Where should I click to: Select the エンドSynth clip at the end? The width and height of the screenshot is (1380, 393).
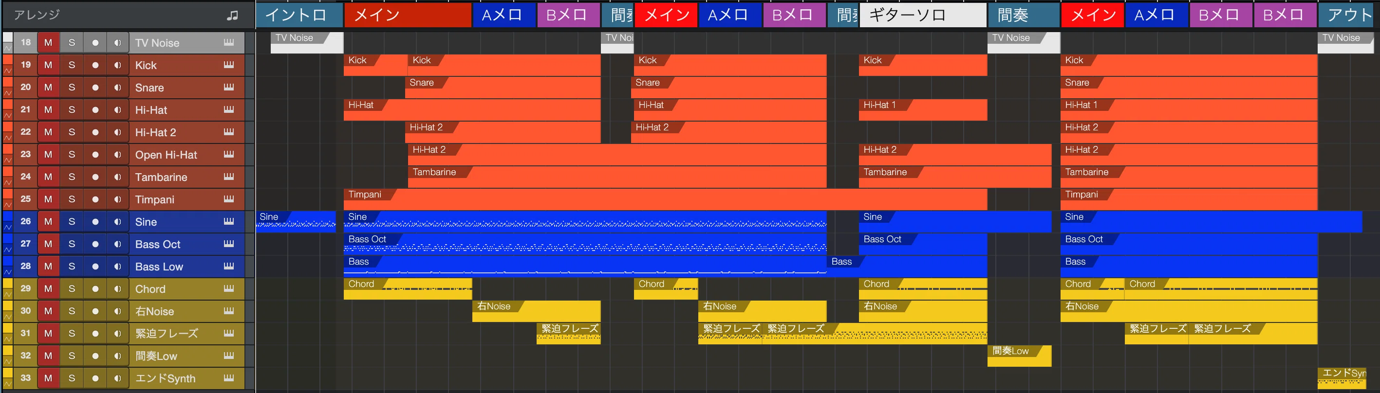tap(1342, 378)
